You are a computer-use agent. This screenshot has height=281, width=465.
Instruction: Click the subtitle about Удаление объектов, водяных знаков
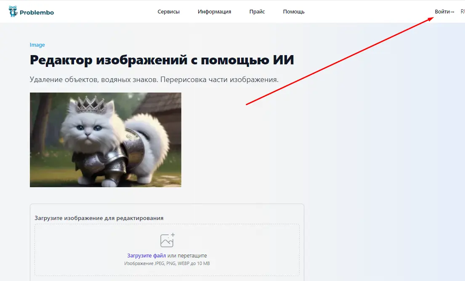(154, 80)
